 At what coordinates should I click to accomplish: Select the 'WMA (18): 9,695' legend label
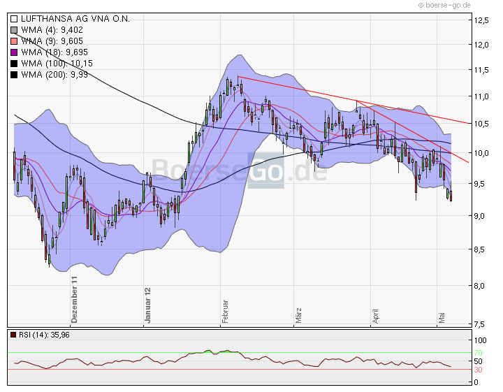pos(54,52)
